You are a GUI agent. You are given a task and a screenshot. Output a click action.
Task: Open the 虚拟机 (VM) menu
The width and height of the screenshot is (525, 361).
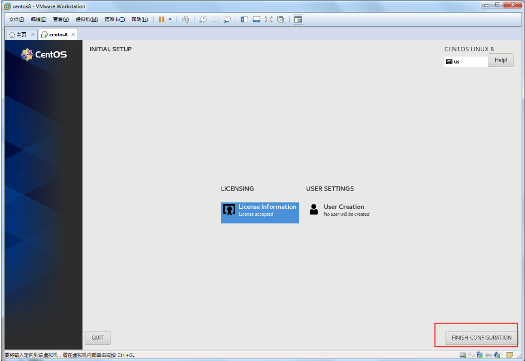(x=86, y=19)
